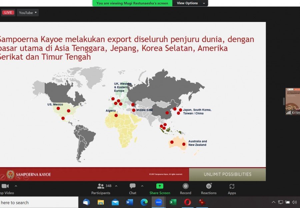Screen dimensions: 300x208
Task: Open the red puzzle app in taskbar
Action: coord(202,202)
